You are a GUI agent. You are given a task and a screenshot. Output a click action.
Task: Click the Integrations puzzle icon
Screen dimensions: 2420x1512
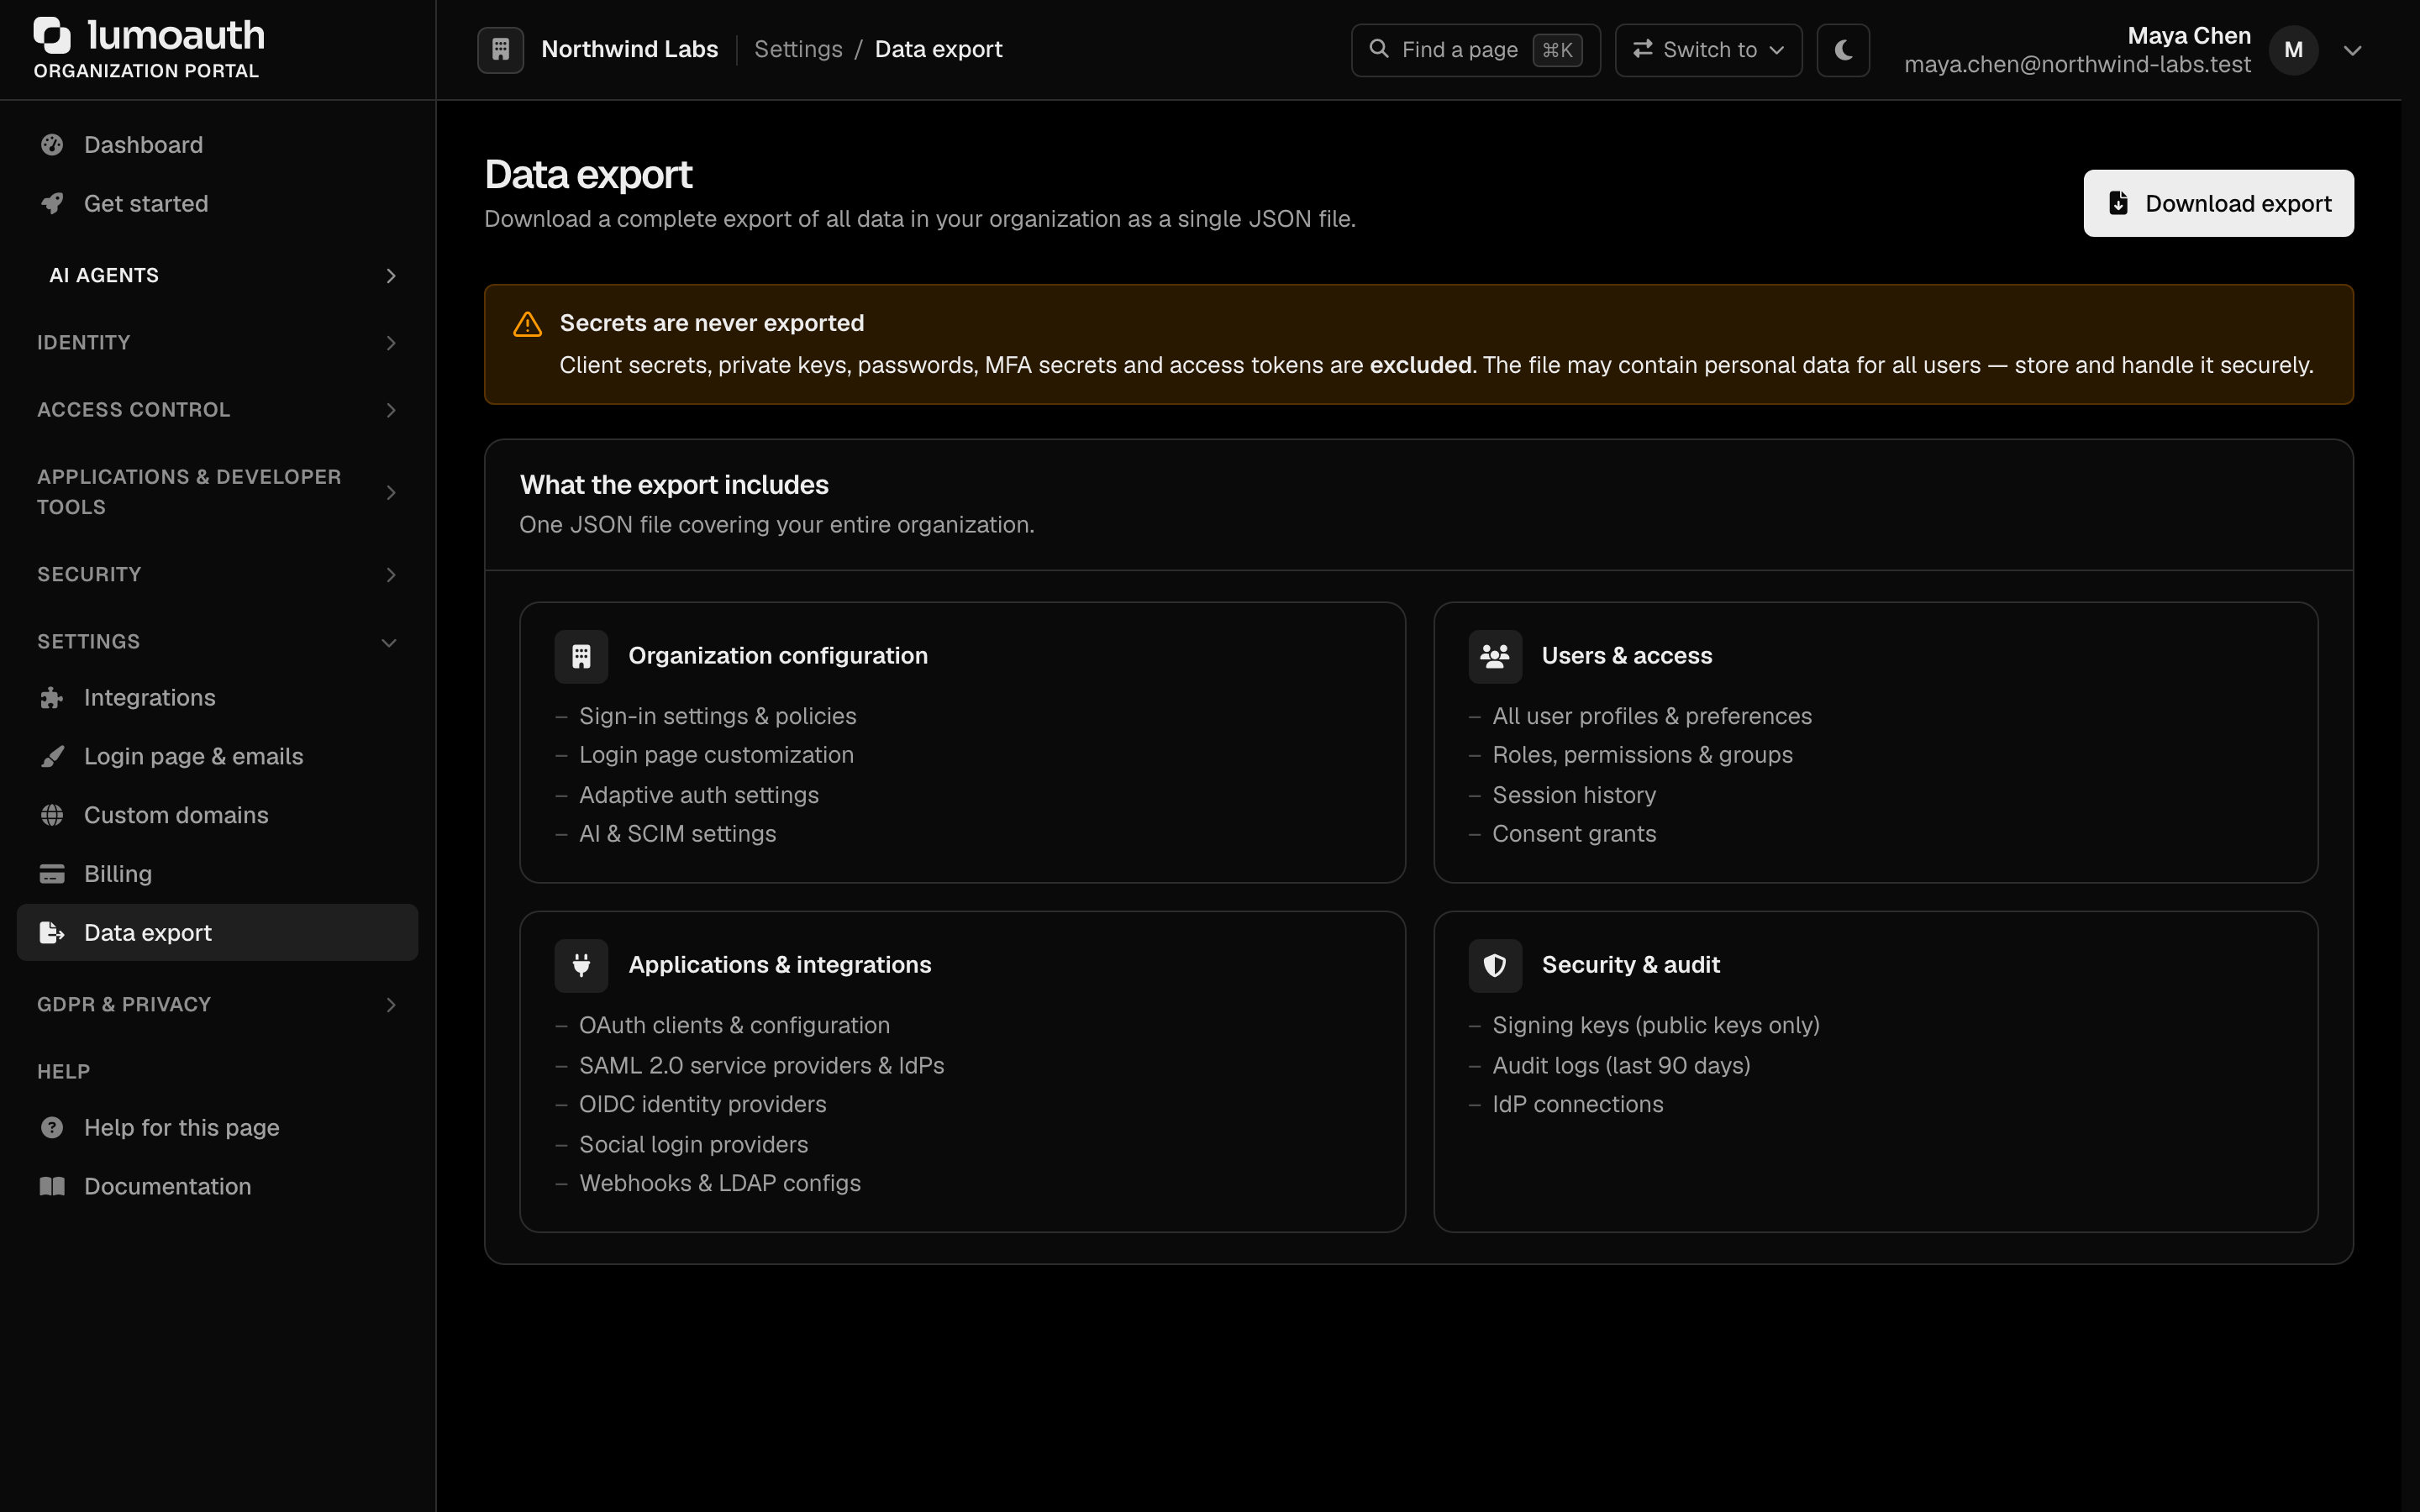(x=52, y=698)
